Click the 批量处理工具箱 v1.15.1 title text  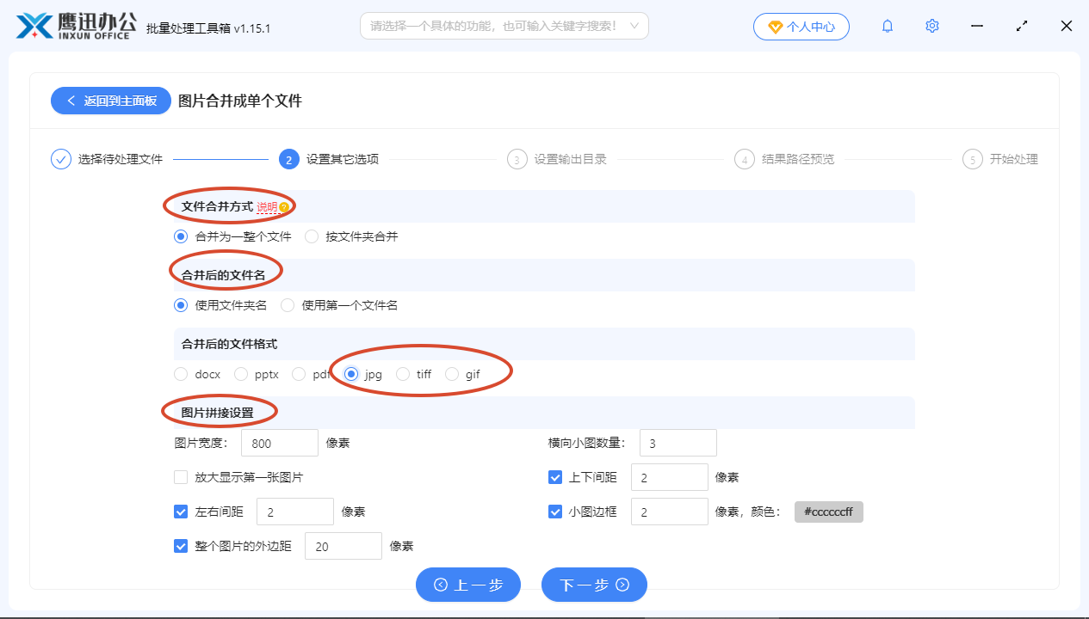(208, 28)
